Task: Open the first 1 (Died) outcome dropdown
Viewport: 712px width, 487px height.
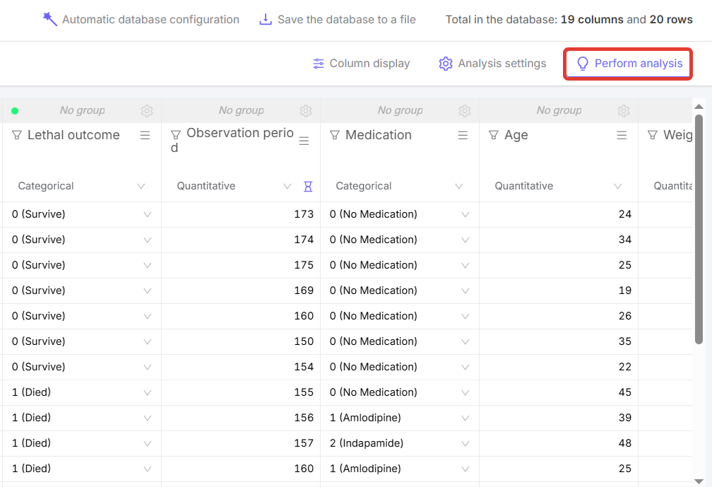Action: (x=147, y=392)
